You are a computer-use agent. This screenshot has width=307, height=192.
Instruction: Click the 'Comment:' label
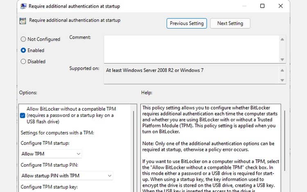click(80, 37)
